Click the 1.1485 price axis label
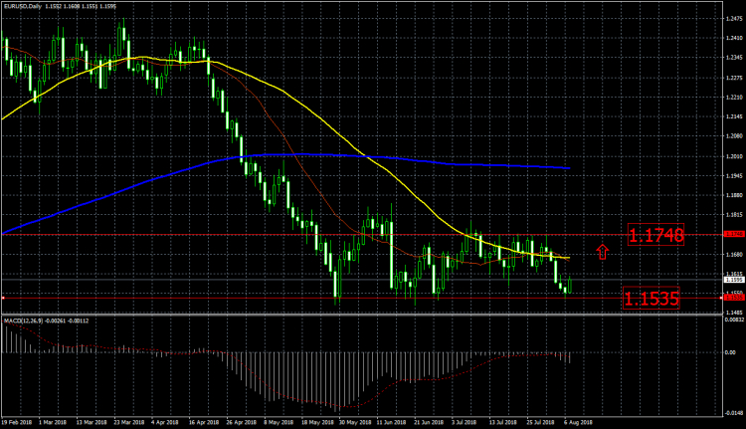The height and width of the screenshot is (429, 746). [x=735, y=313]
